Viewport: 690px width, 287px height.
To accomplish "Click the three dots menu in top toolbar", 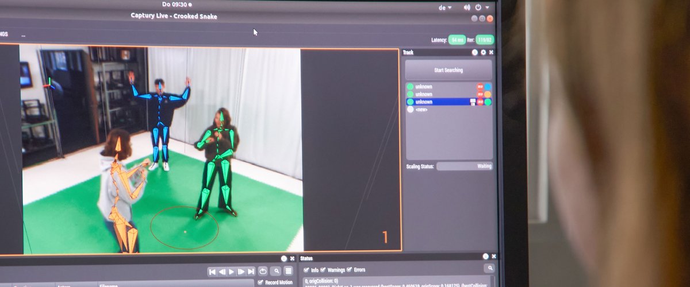I will click(x=24, y=35).
